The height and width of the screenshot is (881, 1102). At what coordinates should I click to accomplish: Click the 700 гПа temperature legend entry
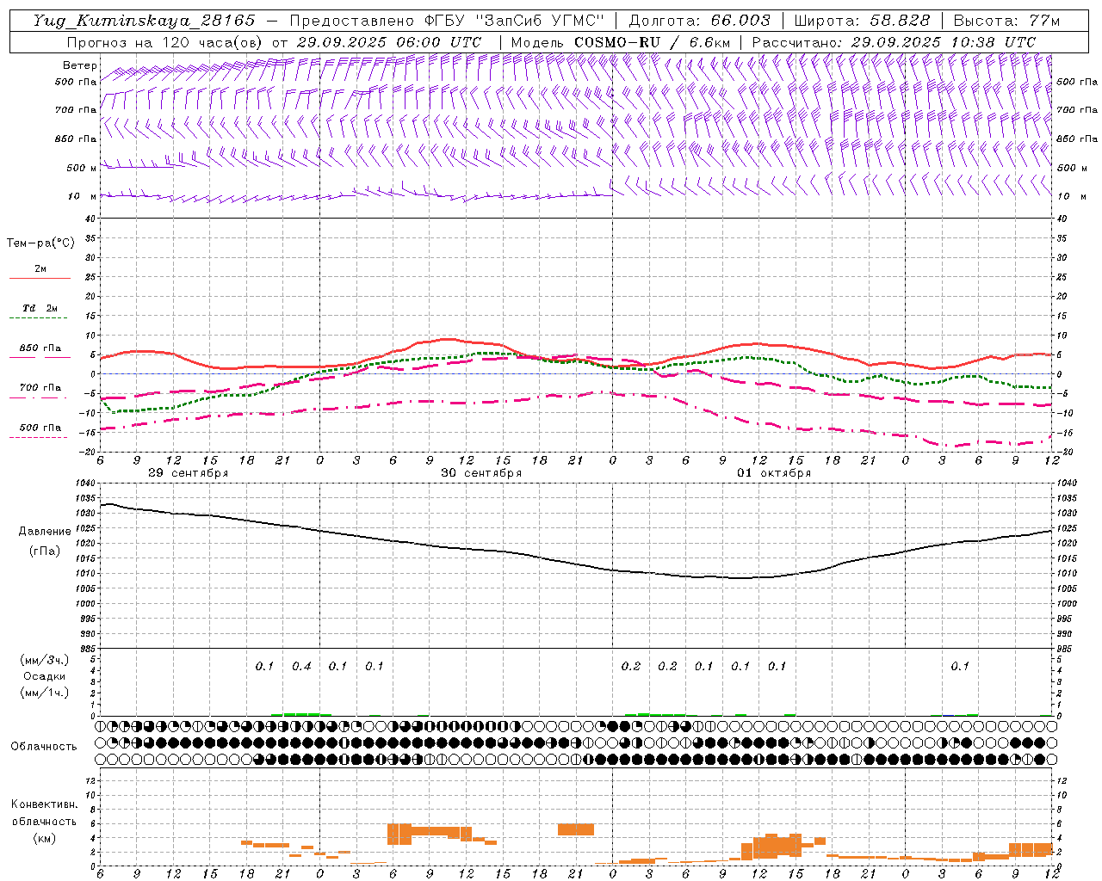pyautogui.click(x=40, y=388)
